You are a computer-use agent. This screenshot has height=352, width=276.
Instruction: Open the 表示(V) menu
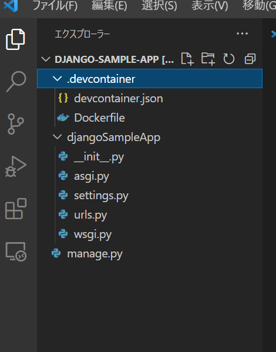click(210, 6)
